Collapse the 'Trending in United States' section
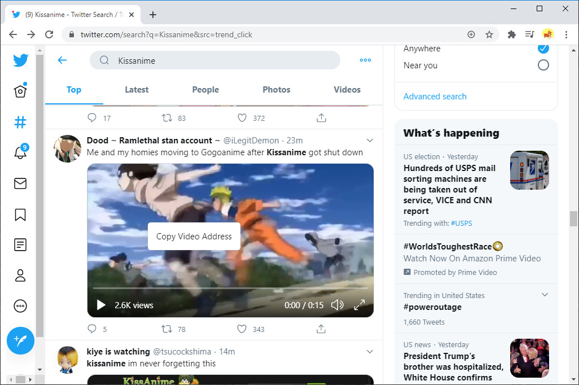579x385 pixels. 545,294
